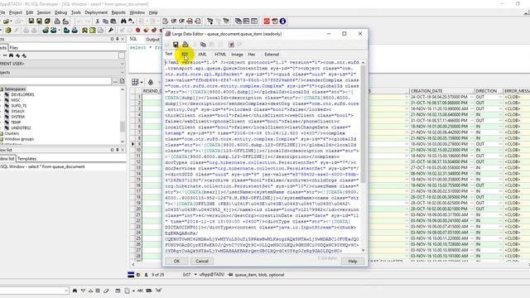Select Window groups folder in tree
530x298 pixels.
tap(19, 139)
